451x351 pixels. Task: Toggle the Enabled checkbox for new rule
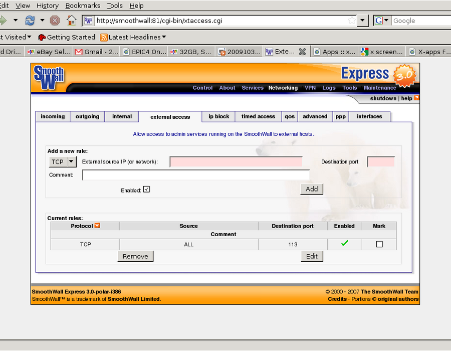coord(146,190)
